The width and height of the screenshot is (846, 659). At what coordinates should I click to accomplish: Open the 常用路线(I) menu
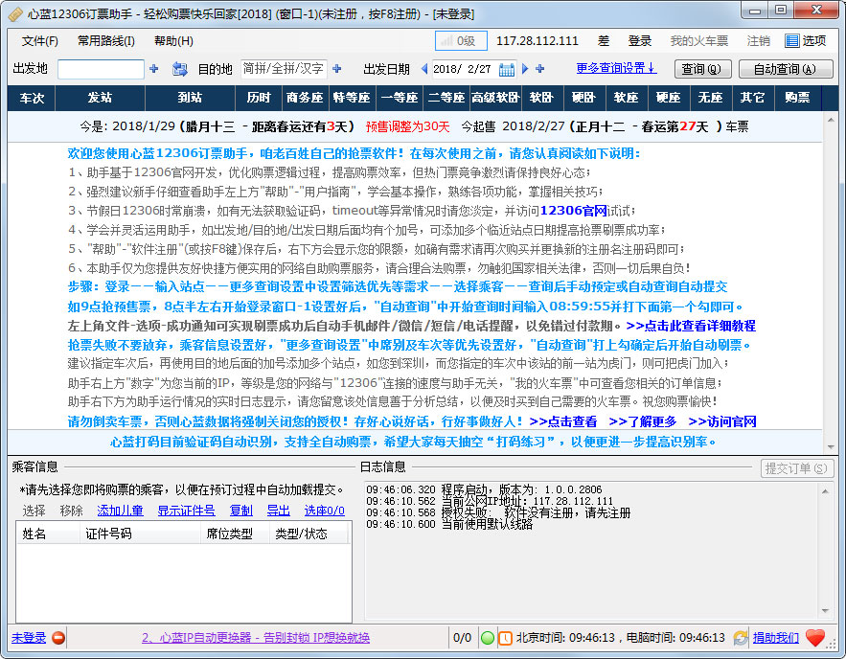click(x=106, y=41)
